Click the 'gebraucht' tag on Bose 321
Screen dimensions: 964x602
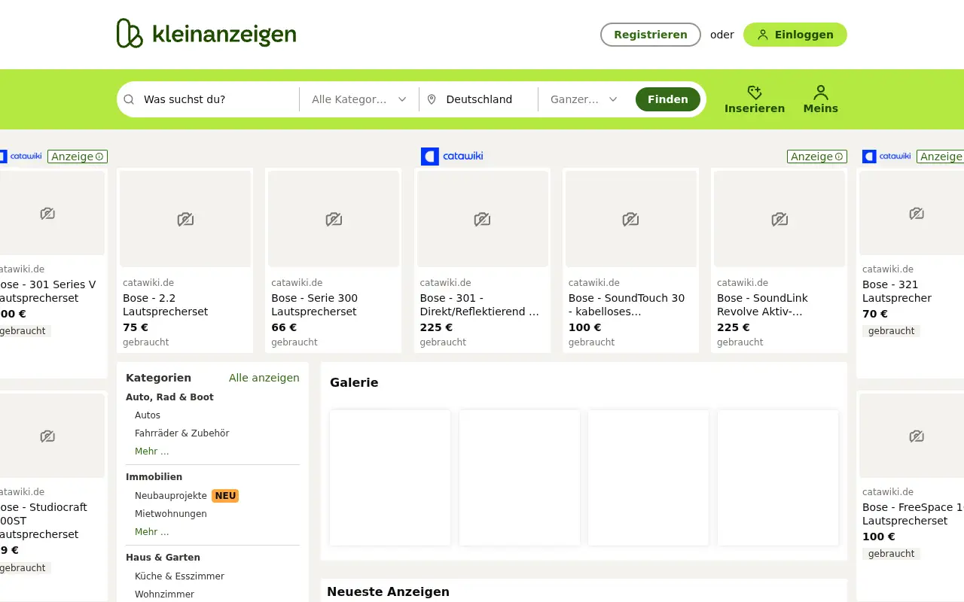tap(891, 331)
